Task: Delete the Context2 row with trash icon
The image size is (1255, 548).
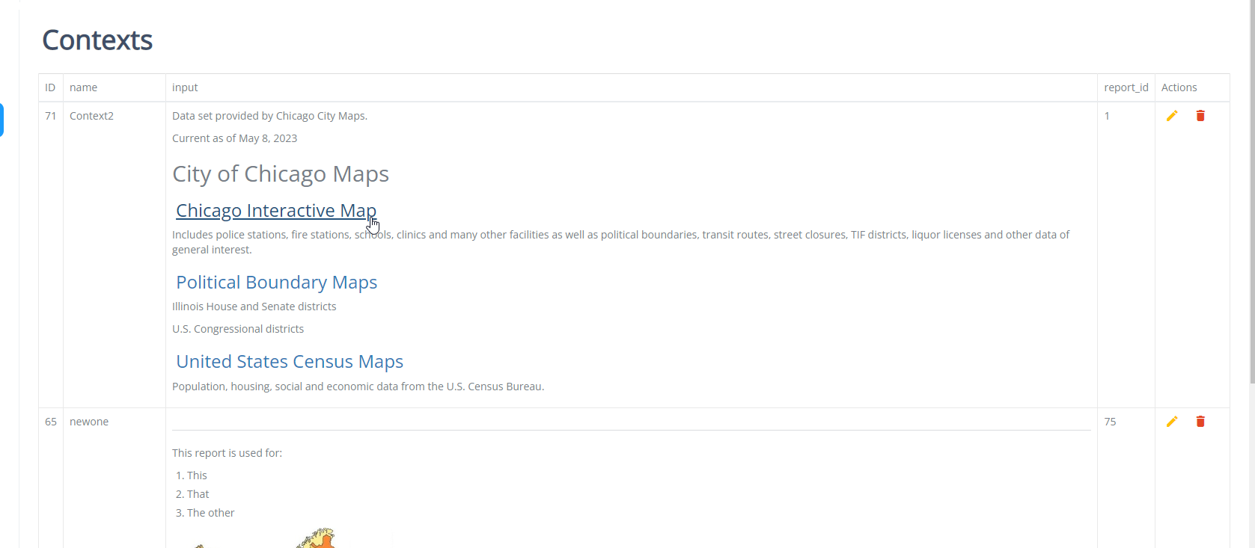Action: tap(1200, 115)
